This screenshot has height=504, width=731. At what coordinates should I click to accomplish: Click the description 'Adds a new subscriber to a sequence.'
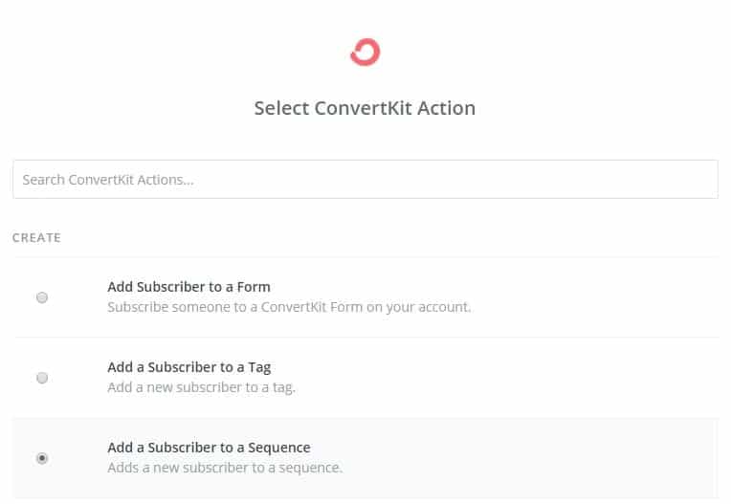tap(225, 468)
